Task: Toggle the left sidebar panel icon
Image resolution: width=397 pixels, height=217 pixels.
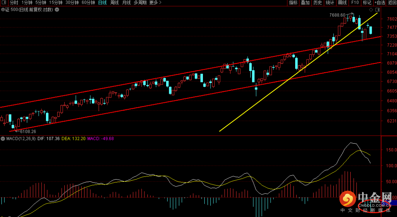Action: (4, 3)
